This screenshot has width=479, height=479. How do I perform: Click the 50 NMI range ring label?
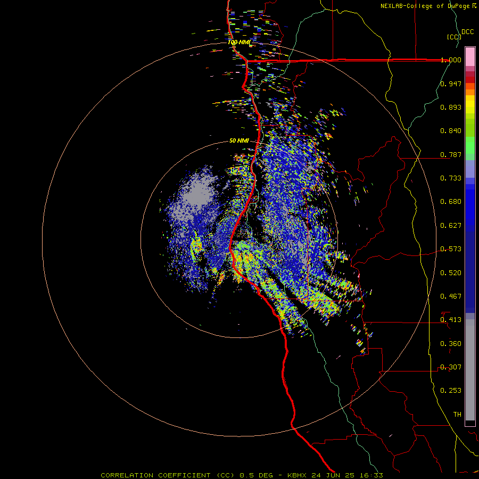(x=239, y=141)
